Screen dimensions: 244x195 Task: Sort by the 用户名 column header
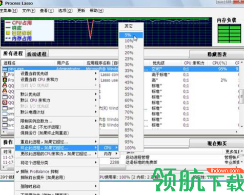tap(69, 63)
